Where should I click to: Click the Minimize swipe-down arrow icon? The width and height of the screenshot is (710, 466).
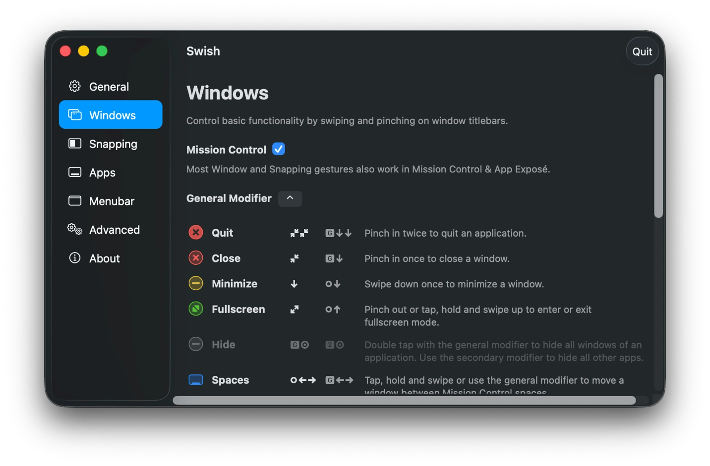(x=294, y=284)
